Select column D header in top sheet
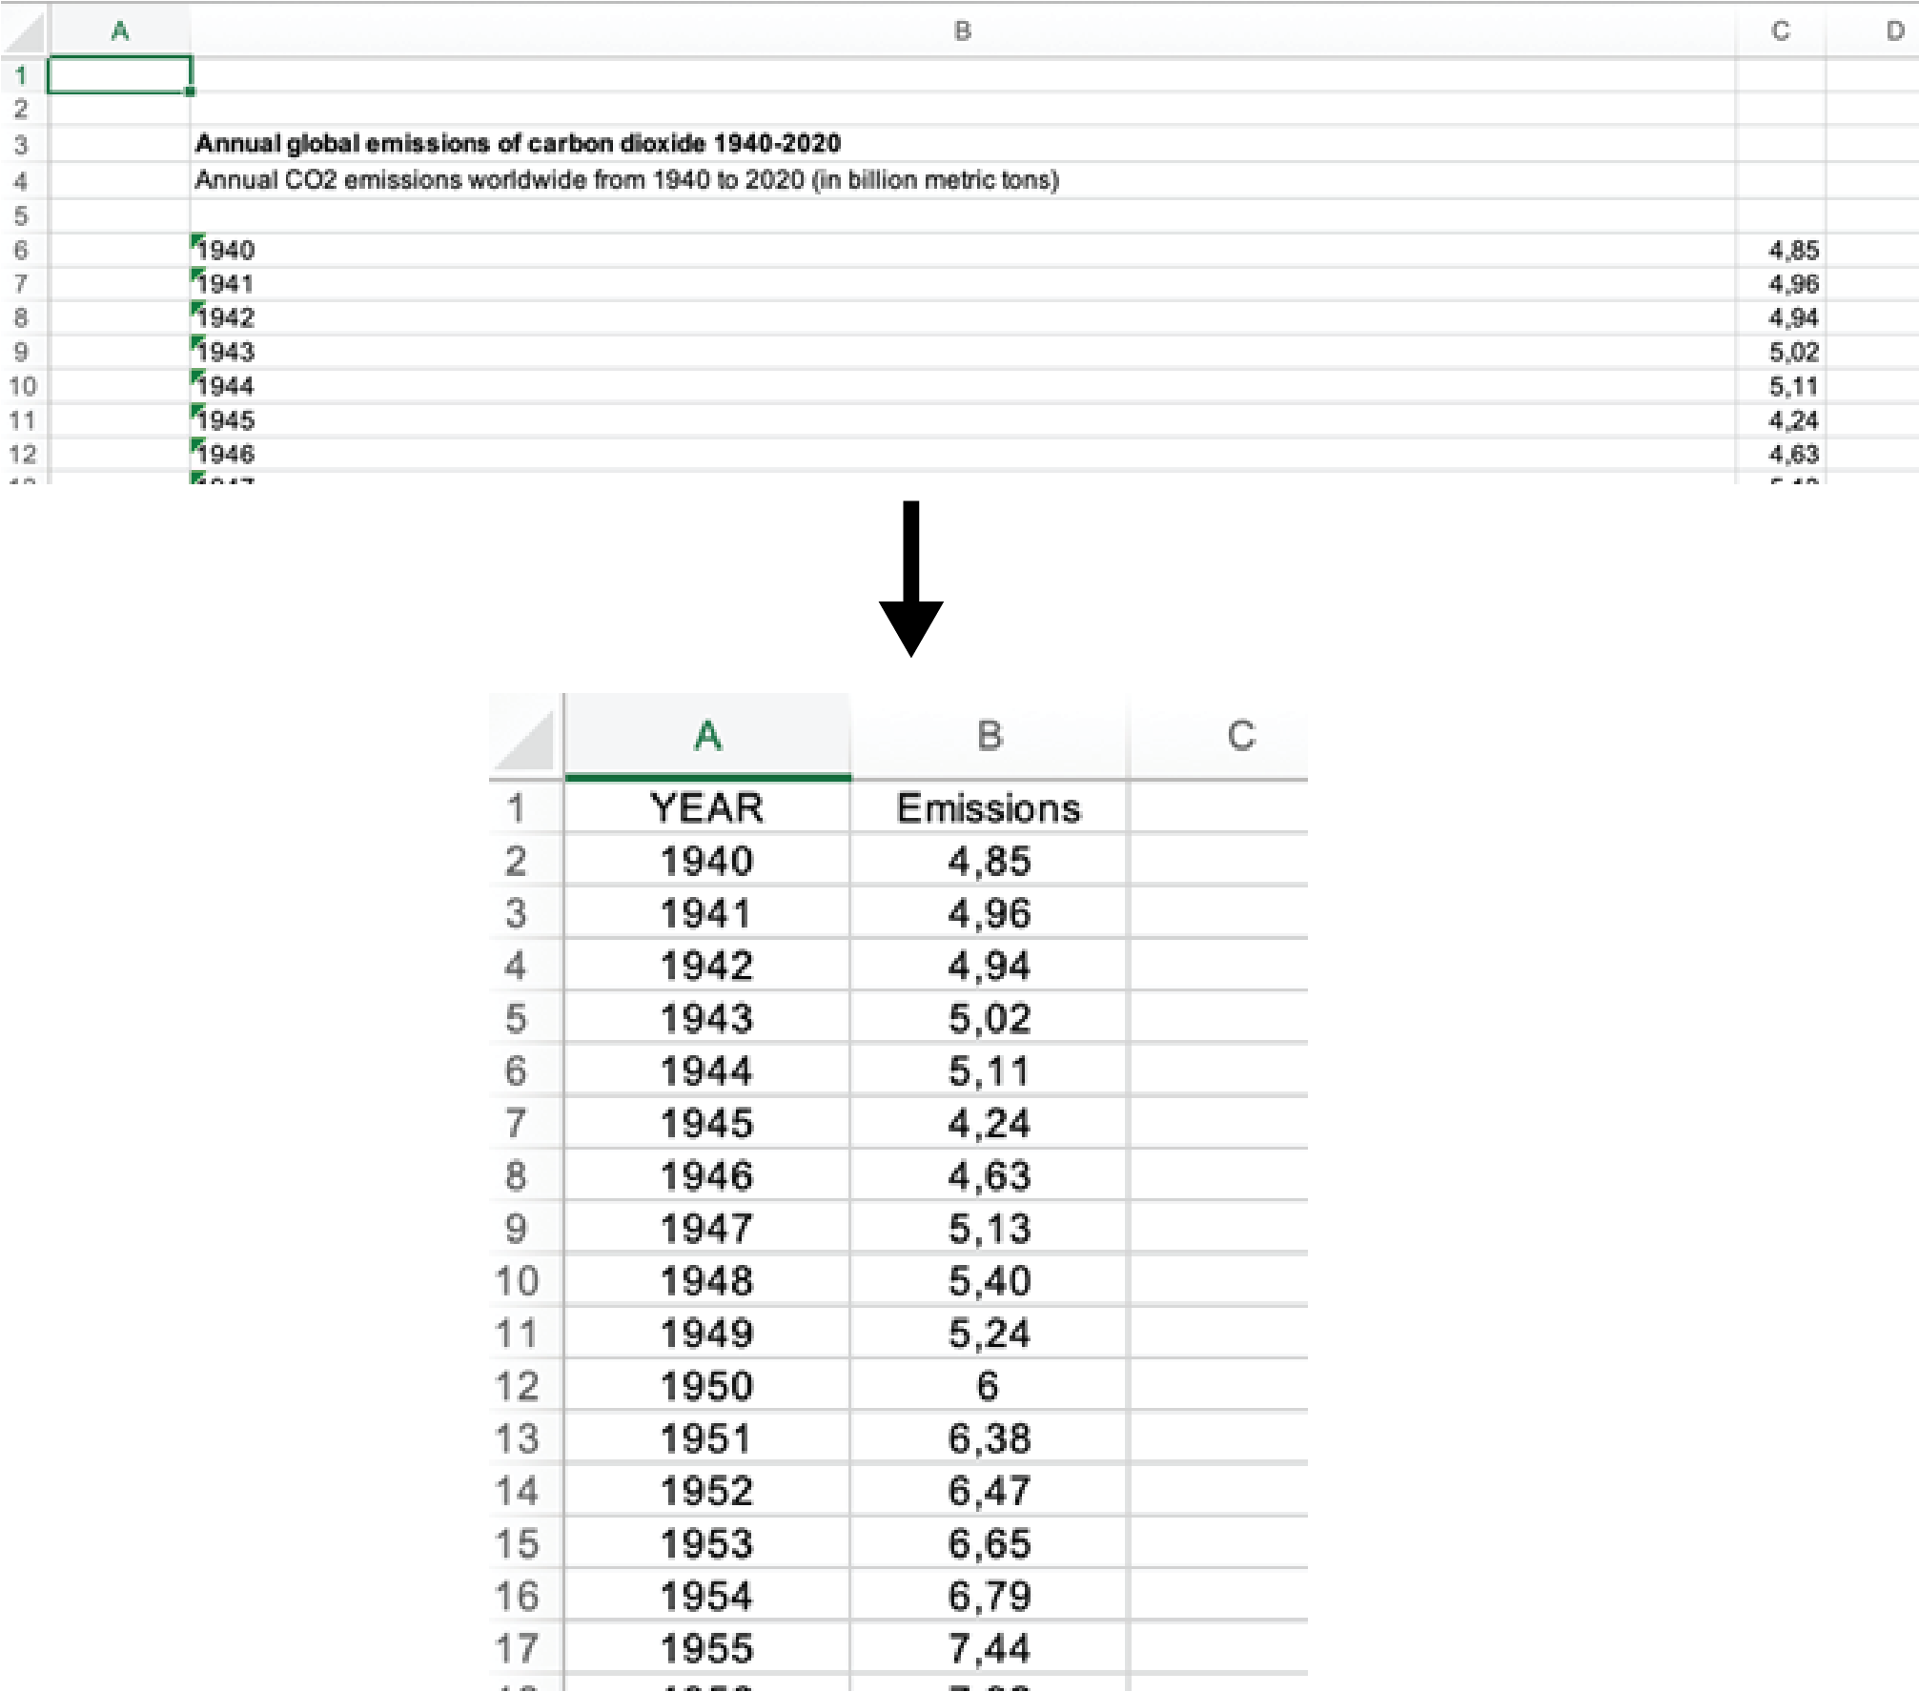Screen dimensions: 1919x1692 coord(1894,31)
